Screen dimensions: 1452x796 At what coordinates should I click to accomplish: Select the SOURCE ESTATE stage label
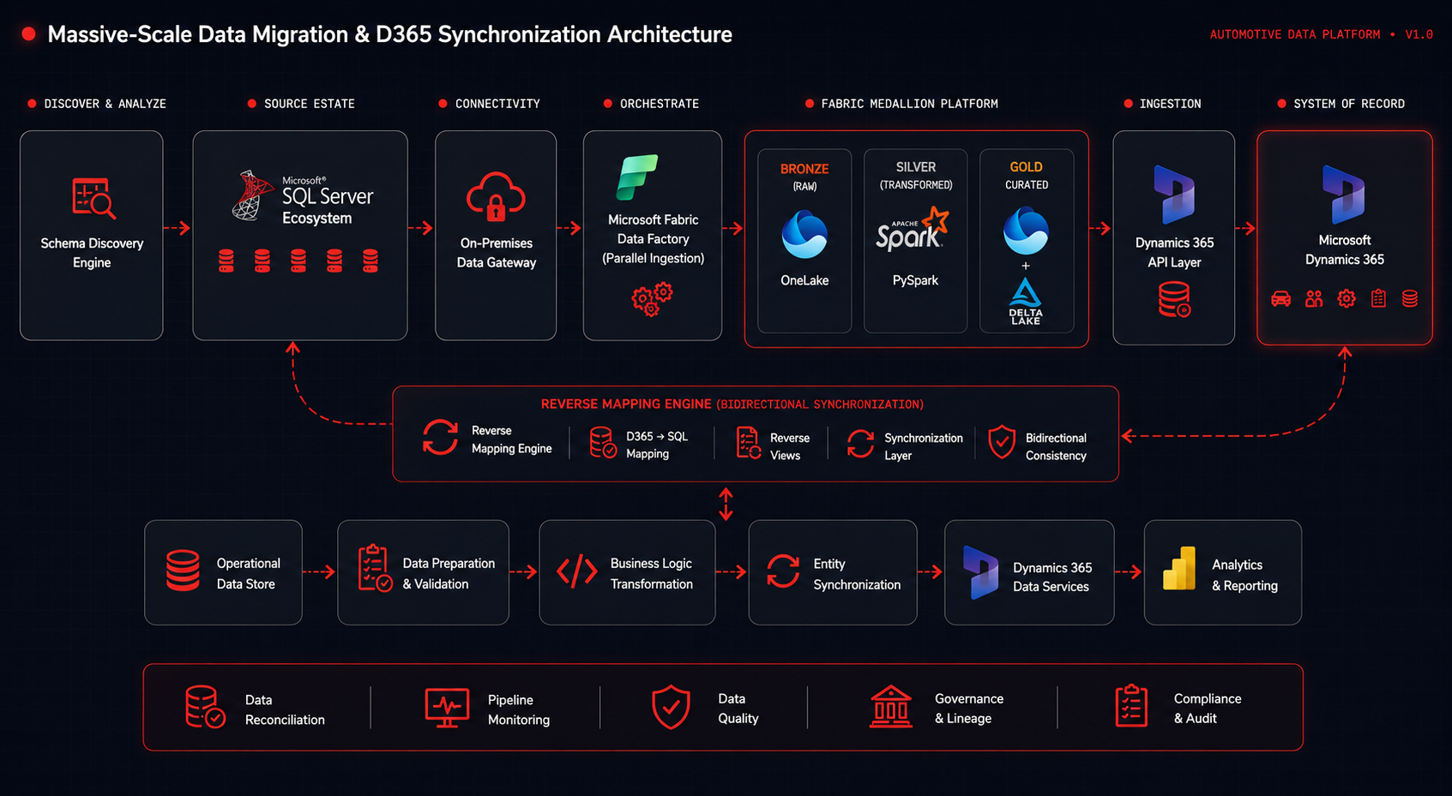309,104
